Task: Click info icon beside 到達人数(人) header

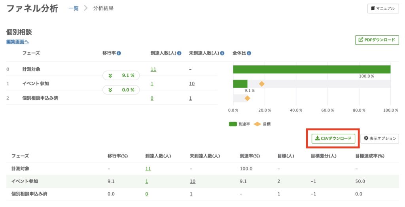Action: click(179, 53)
